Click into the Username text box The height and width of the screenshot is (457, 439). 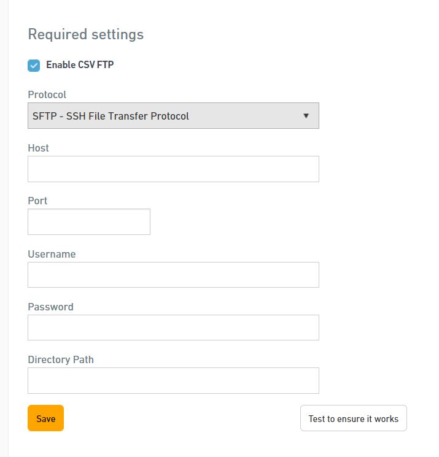click(x=173, y=275)
